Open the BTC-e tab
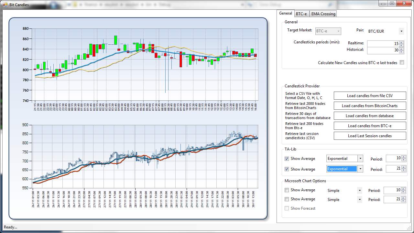The height and width of the screenshot is (233, 414). [301, 14]
